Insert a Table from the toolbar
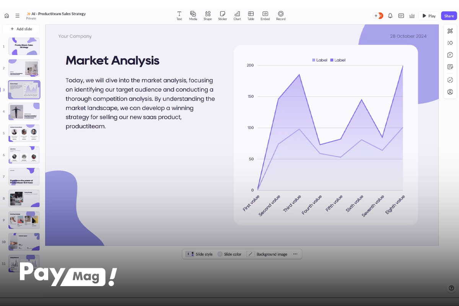Screen dimensions: 459x306 point(251,16)
